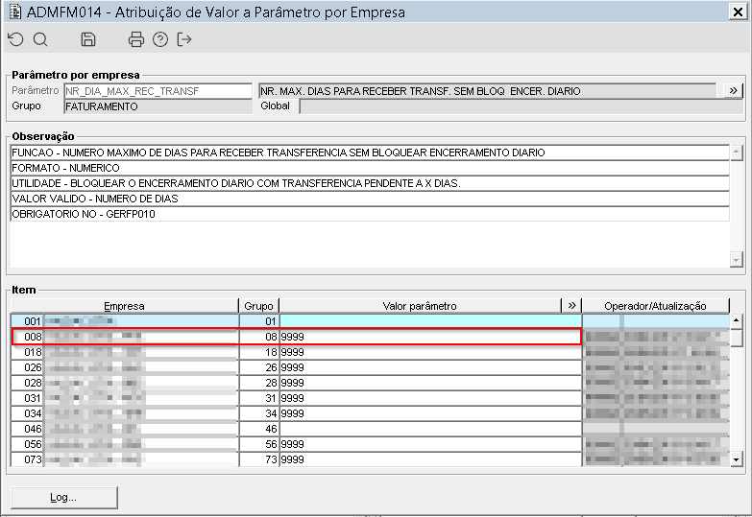
Task: Click the Valor parâmetro column header
Action: click(420, 306)
